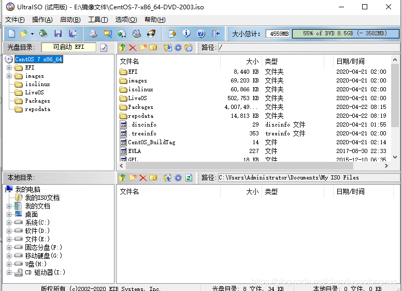This screenshot has height=291, width=402.
Task: Click the 4559MB total size field
Action: [x=278, y=34]
